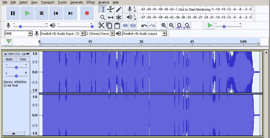Click Silence audio selection
The image size is (270, 138).
click(x=133, y=26)
